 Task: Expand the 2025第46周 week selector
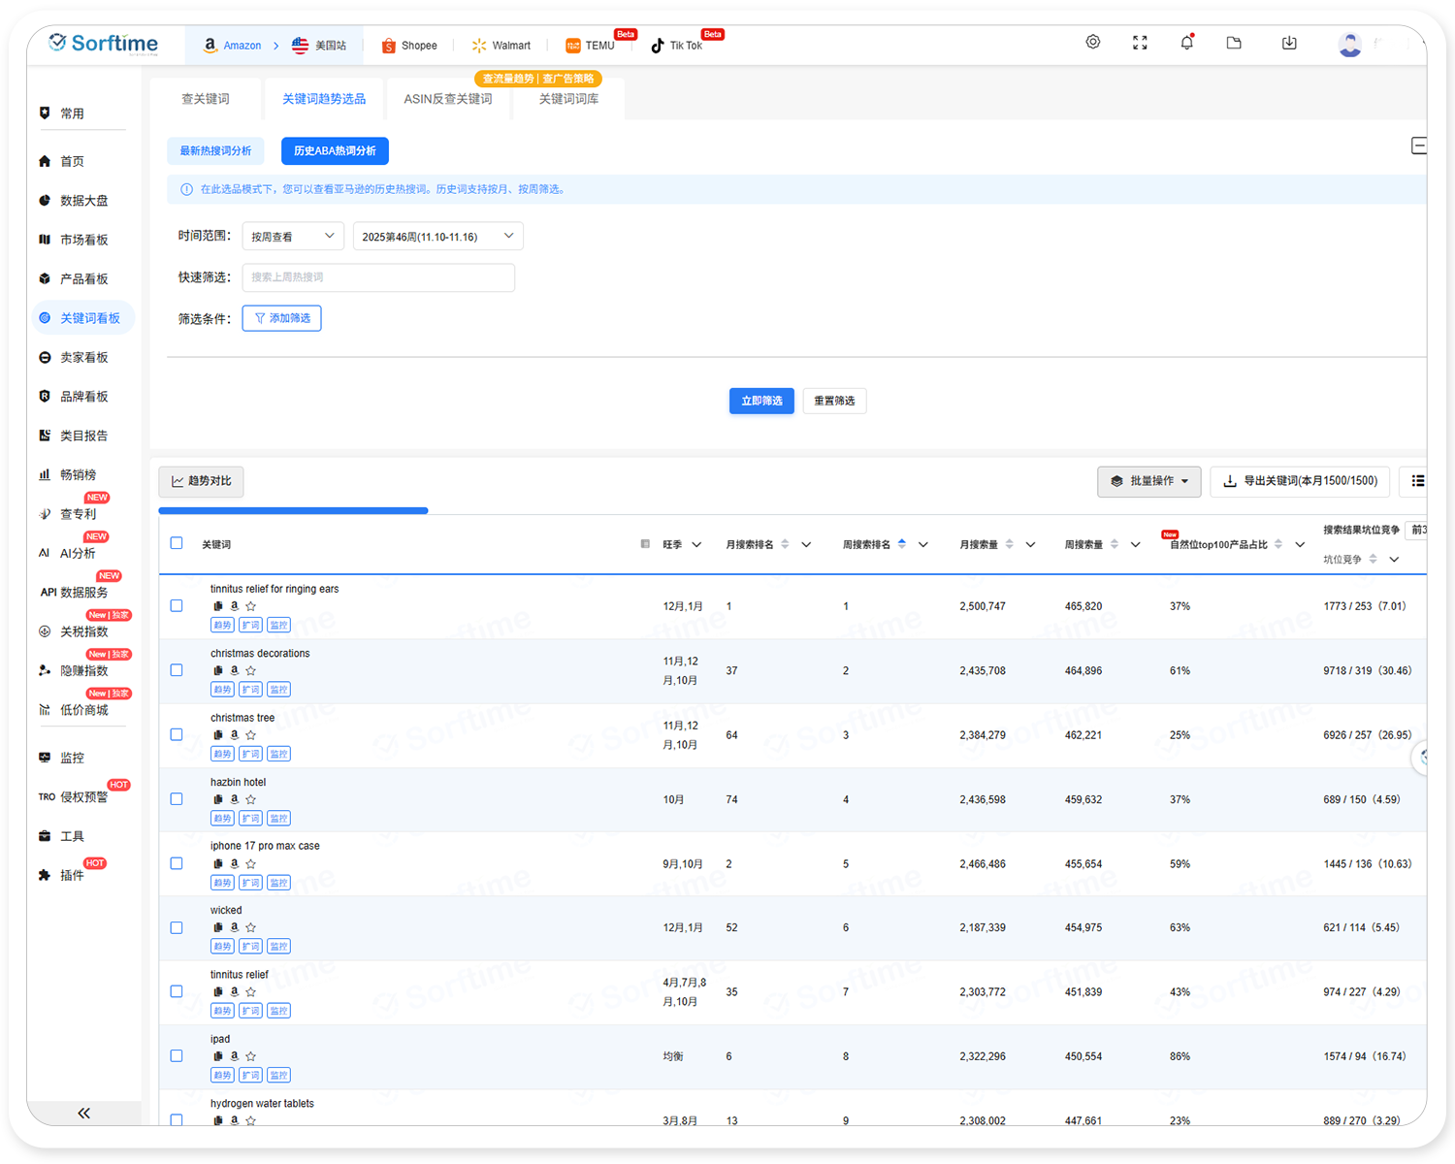437,237
